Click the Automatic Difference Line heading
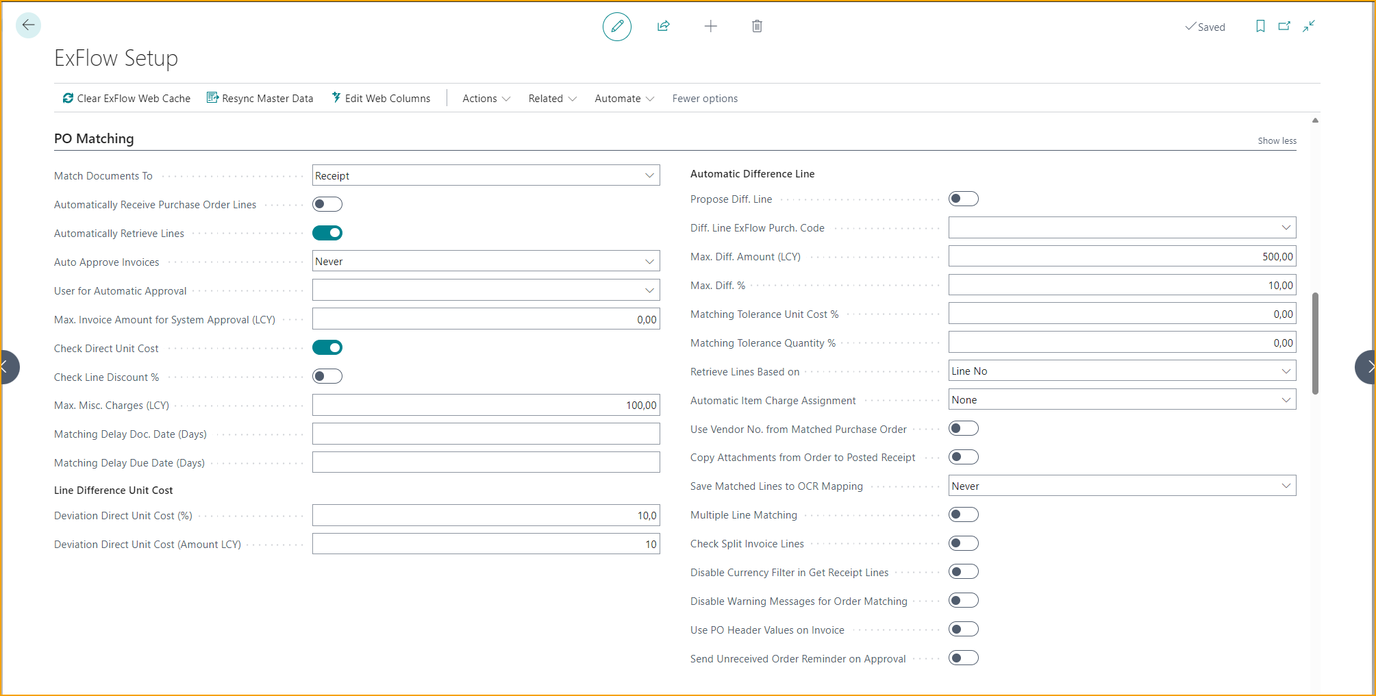 (752, 174)
